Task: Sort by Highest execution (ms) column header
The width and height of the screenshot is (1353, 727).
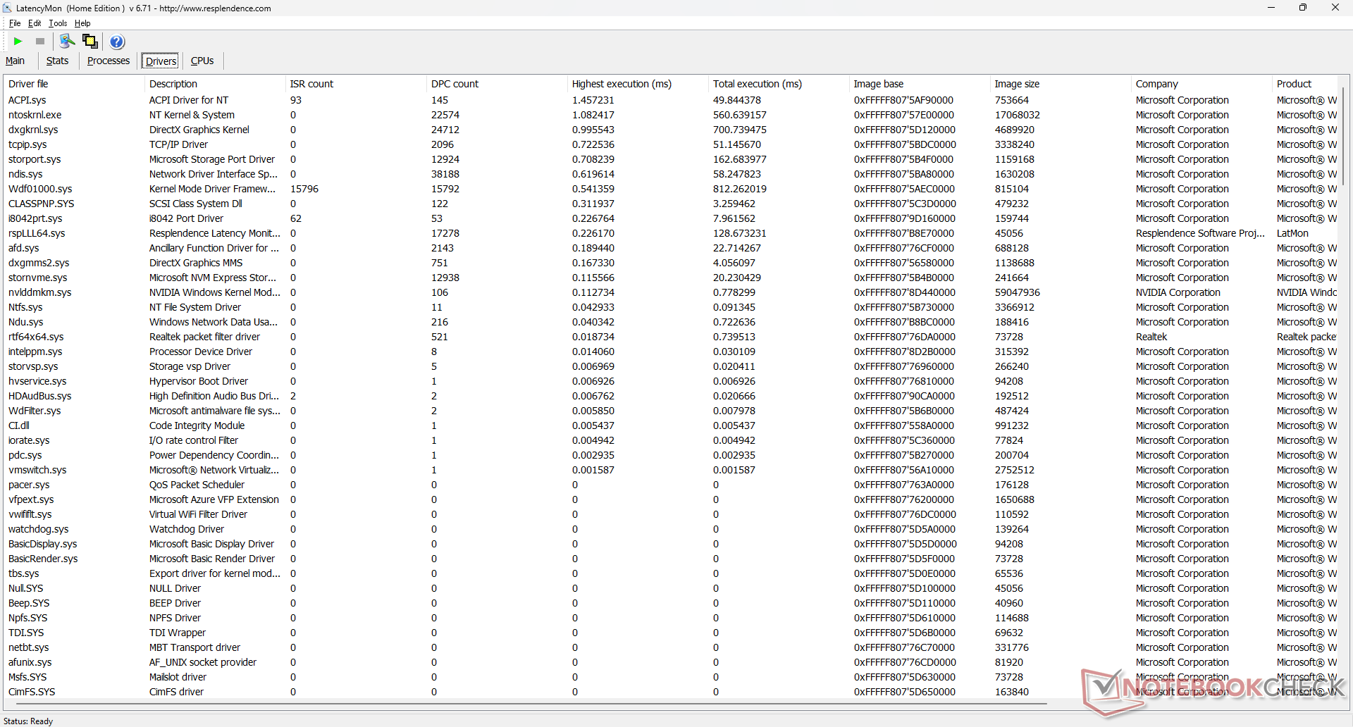Action: click(x=621, y=84)
